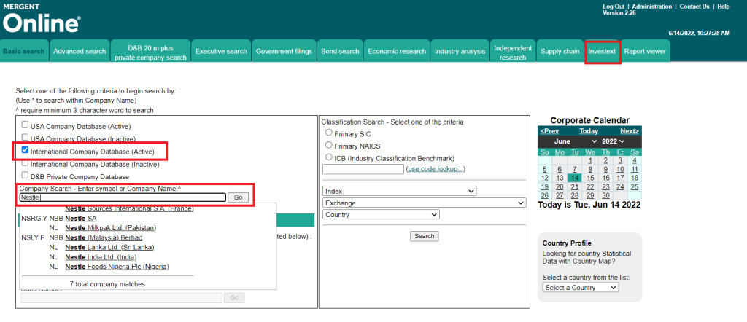
Task: Check D&B Private Company Database
Action: (25, 176)
